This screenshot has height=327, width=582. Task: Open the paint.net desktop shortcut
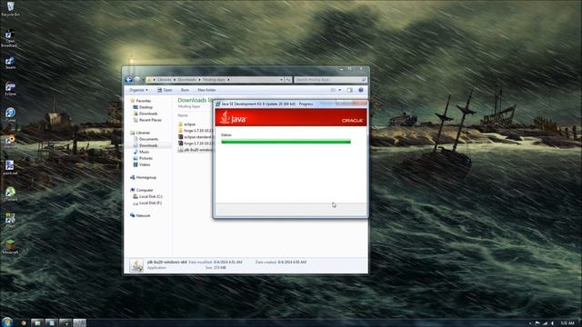(x=10, y=167)
